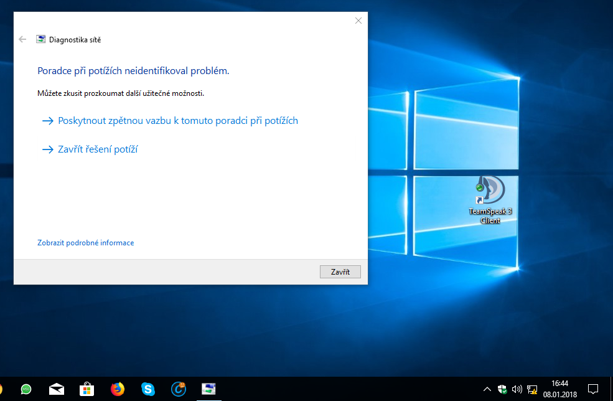Open Poskytnout zpětnou vazbu k tomuto poradci
This screenshot has height=401, width=613.
[170, 121]
